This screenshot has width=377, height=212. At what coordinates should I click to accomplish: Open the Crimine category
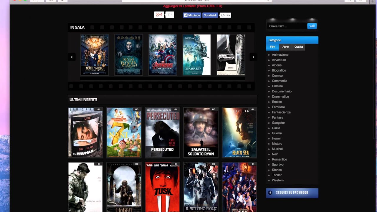tap(277, 86)
